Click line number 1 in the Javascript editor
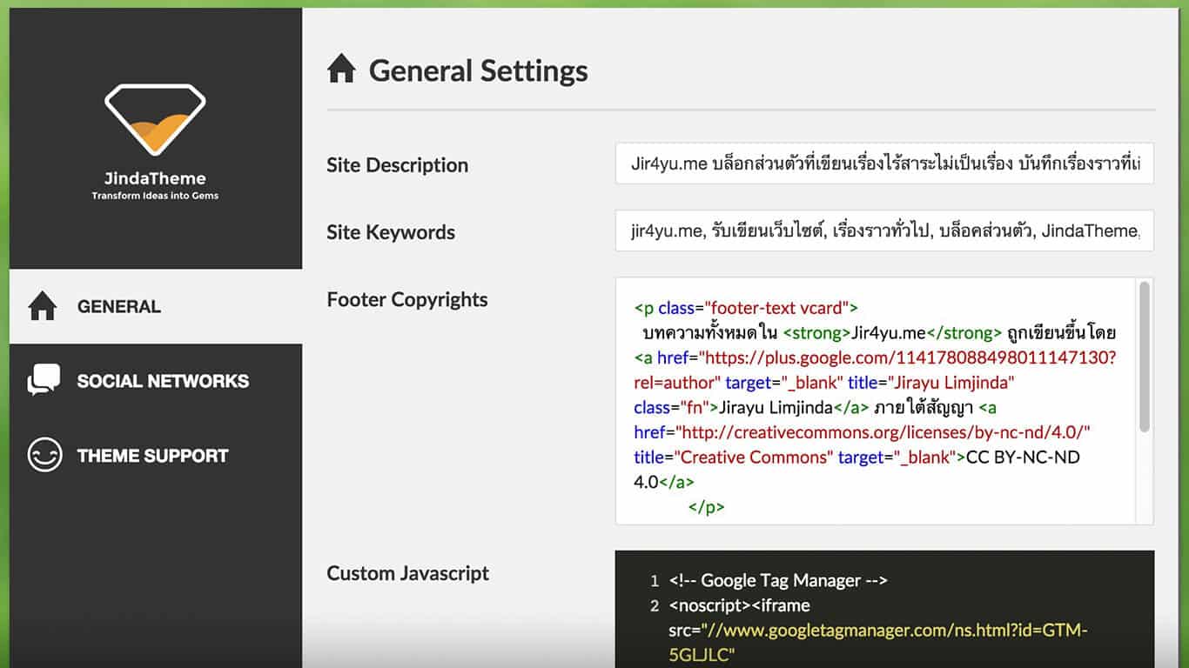Image resolution: width=1189 pixels, height=668 pixels. coord(655,580)
